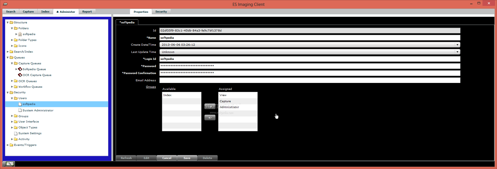The width and height of the screenshot is (497, 169).
Task: Collapse the Queues node
Action: coord(8,58)
